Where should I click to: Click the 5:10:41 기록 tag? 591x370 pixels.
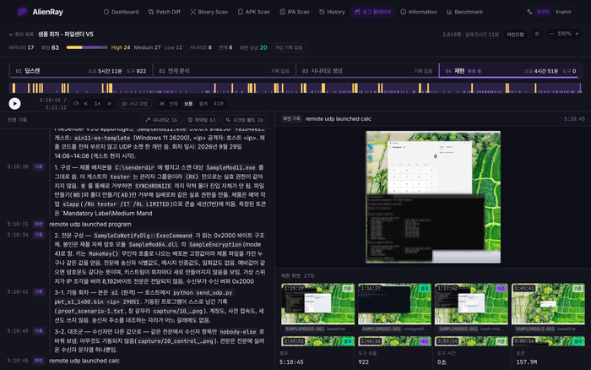click(x=39, y=292)
